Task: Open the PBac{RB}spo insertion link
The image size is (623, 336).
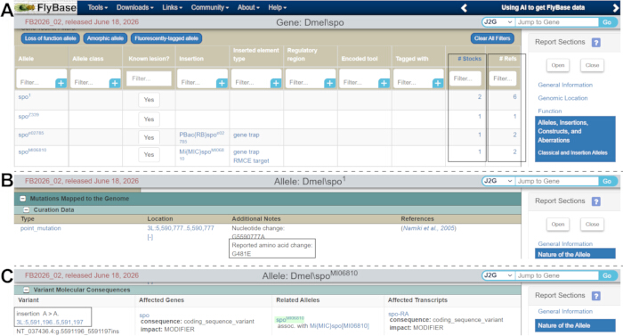Action: pyautogui.click(x=202, y=137)
